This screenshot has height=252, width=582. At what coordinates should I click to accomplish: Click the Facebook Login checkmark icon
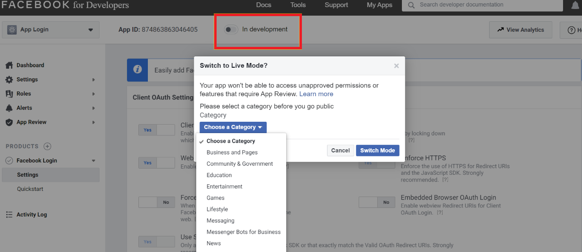point(9,161)
